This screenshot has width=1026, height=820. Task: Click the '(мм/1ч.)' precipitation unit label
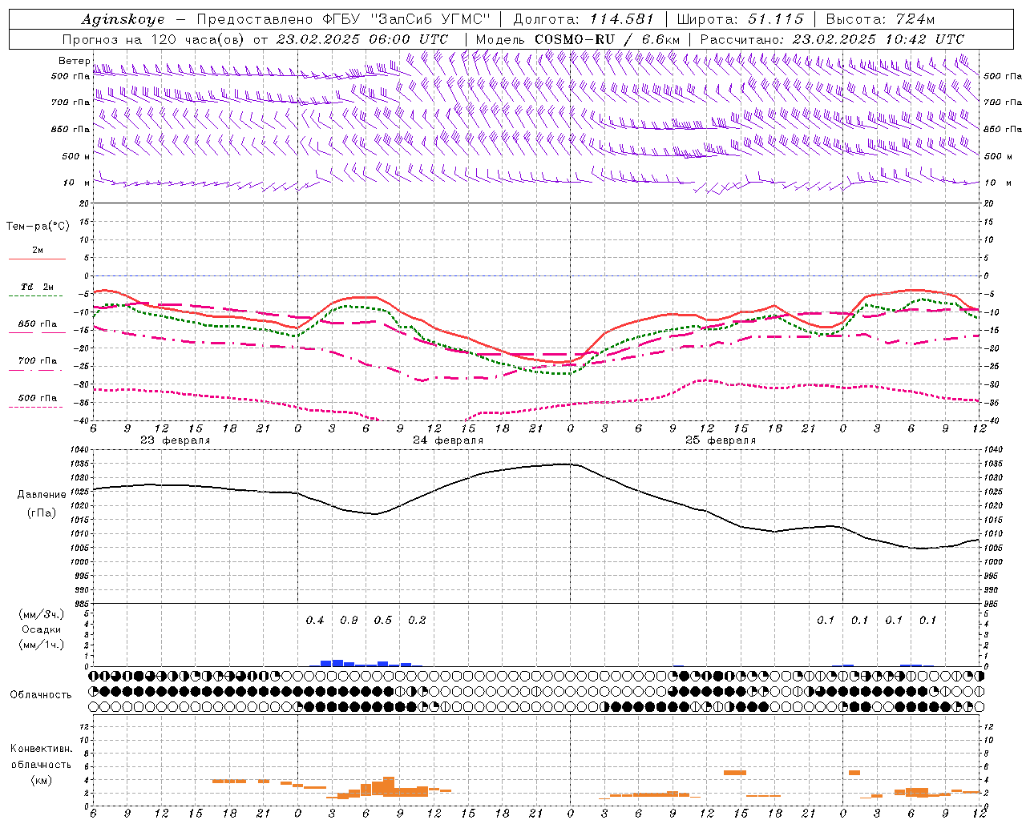(42, 645)
